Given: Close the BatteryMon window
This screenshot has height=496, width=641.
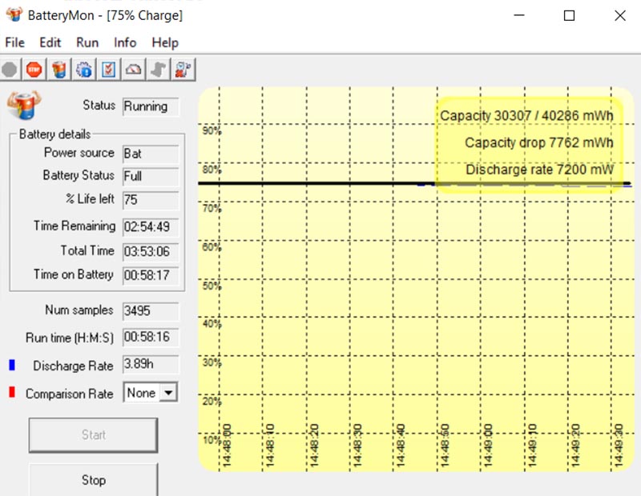Looking at the screenshot, I should click(x=620, y=15).
